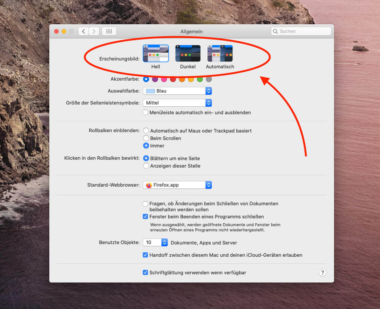The width and height of the screenshot is (380, 309).
Task: Choose the blue accent color
Action: point(146,79)
